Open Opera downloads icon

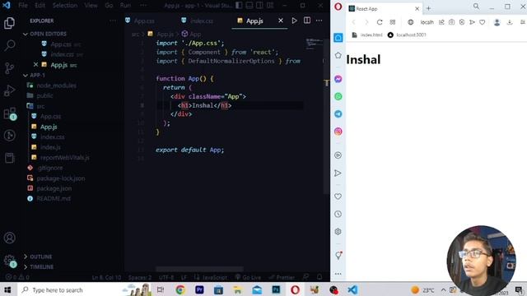click(x=510, y=22)
